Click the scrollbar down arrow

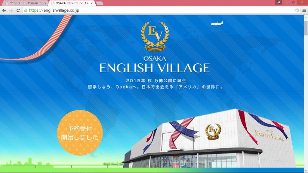[306, 171]
